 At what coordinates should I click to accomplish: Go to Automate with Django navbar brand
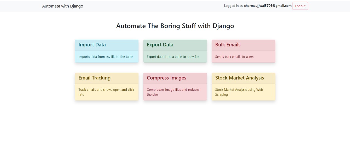click(x=63, y=6)
